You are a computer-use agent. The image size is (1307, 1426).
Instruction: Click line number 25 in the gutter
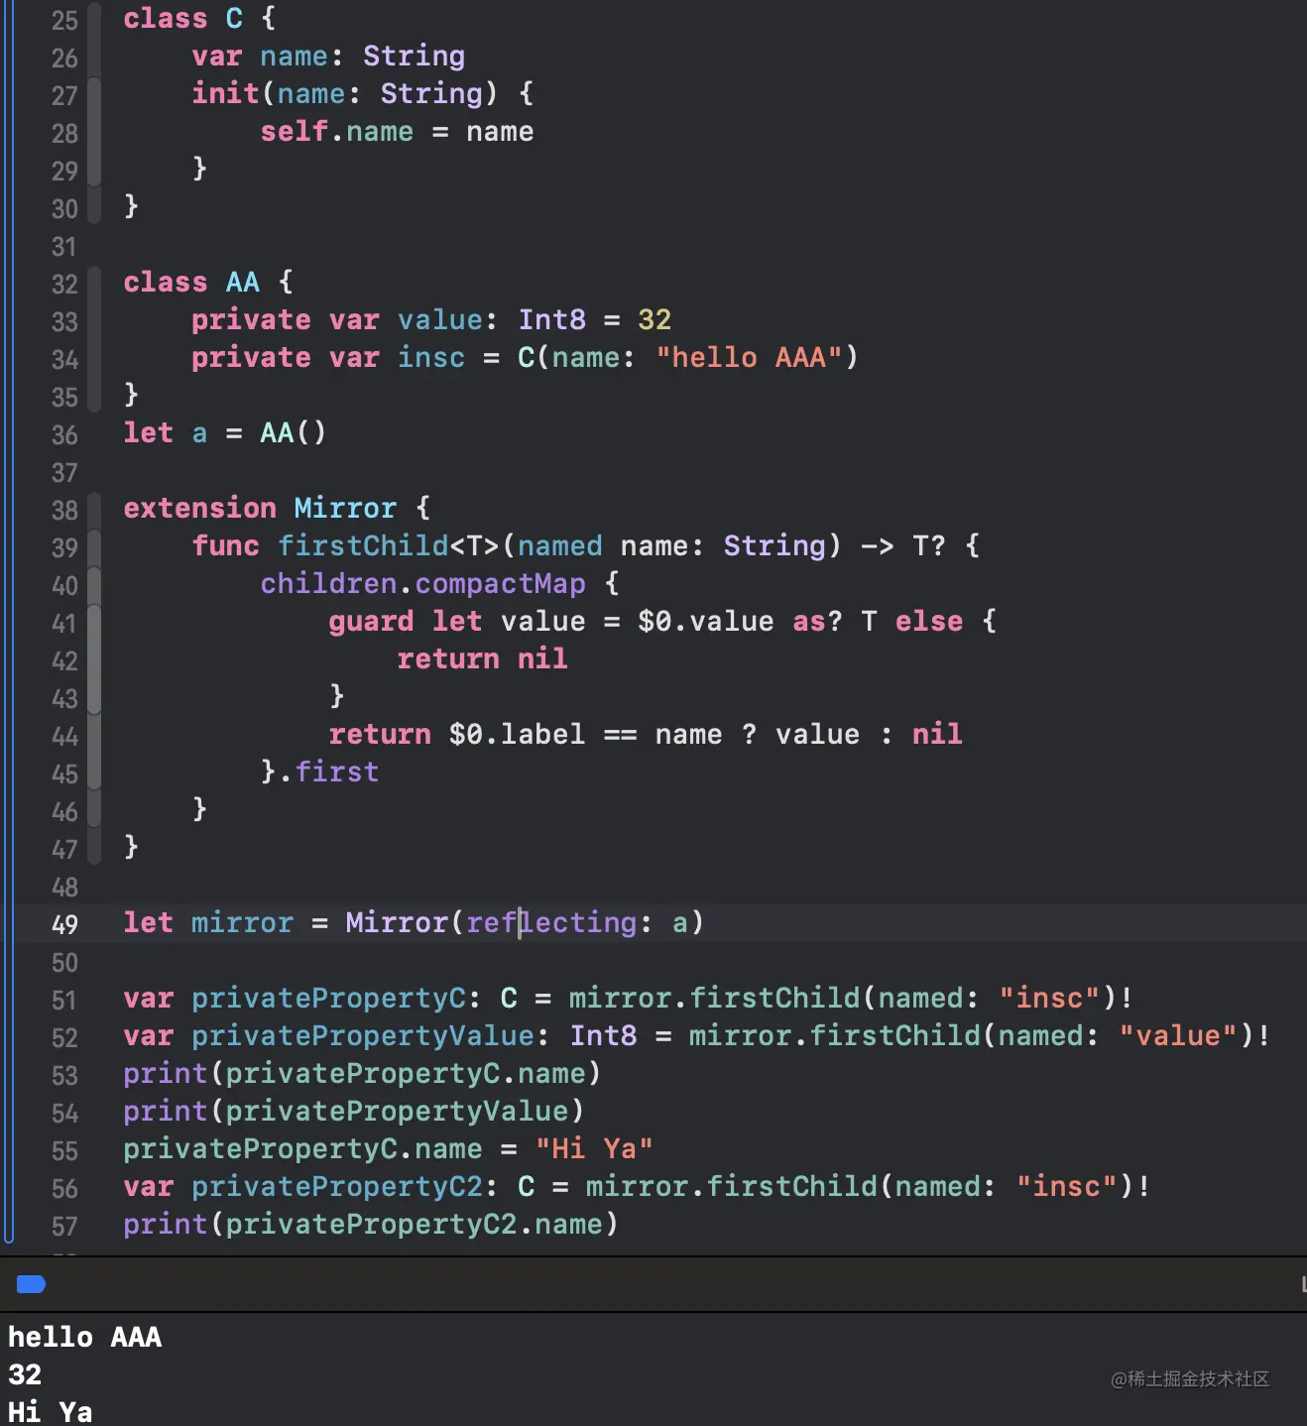pyautogui.click(x=64, y=20)
